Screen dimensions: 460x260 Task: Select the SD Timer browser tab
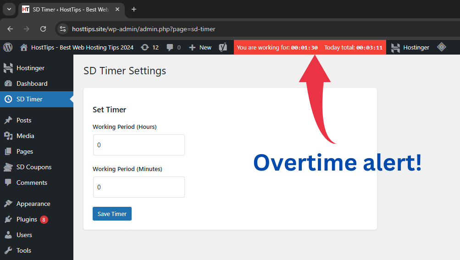coord(72,10)
